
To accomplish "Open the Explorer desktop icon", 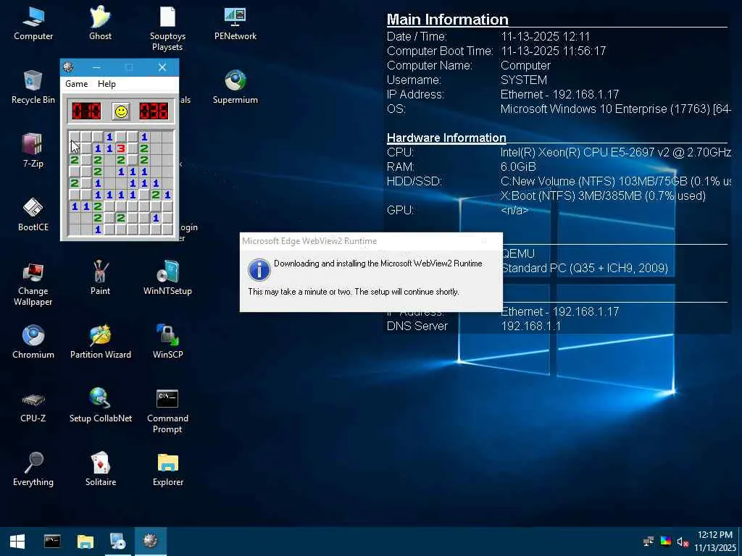I will [167, 469].
